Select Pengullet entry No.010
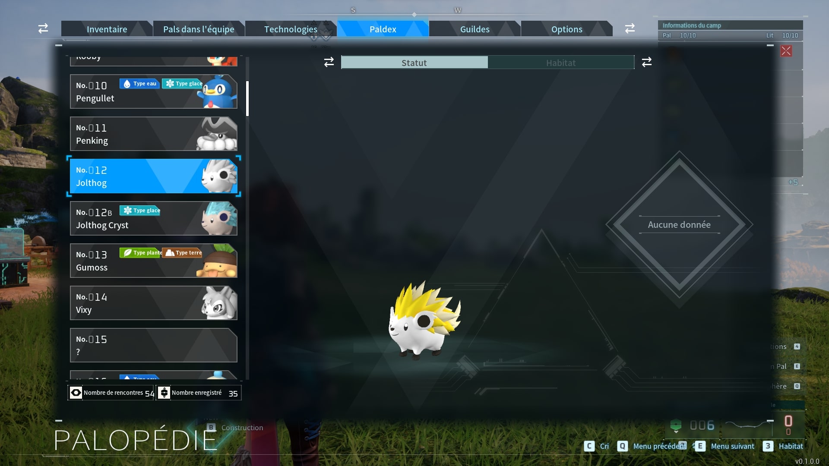This screenshot has width=829, height=466. coord(153,91)
